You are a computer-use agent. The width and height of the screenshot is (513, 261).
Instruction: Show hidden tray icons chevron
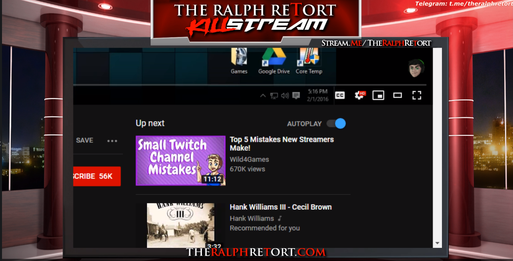pyautogui.click(x=263, y=95)
